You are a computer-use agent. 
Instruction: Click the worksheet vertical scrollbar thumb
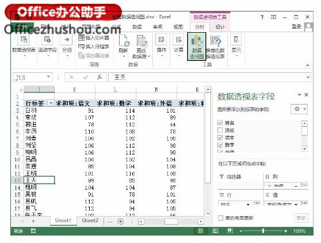(x=208, y=138)
